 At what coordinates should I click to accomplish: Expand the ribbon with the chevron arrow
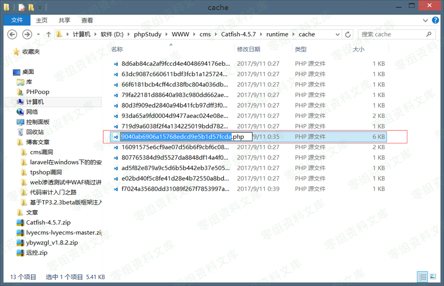coord(425,20)
